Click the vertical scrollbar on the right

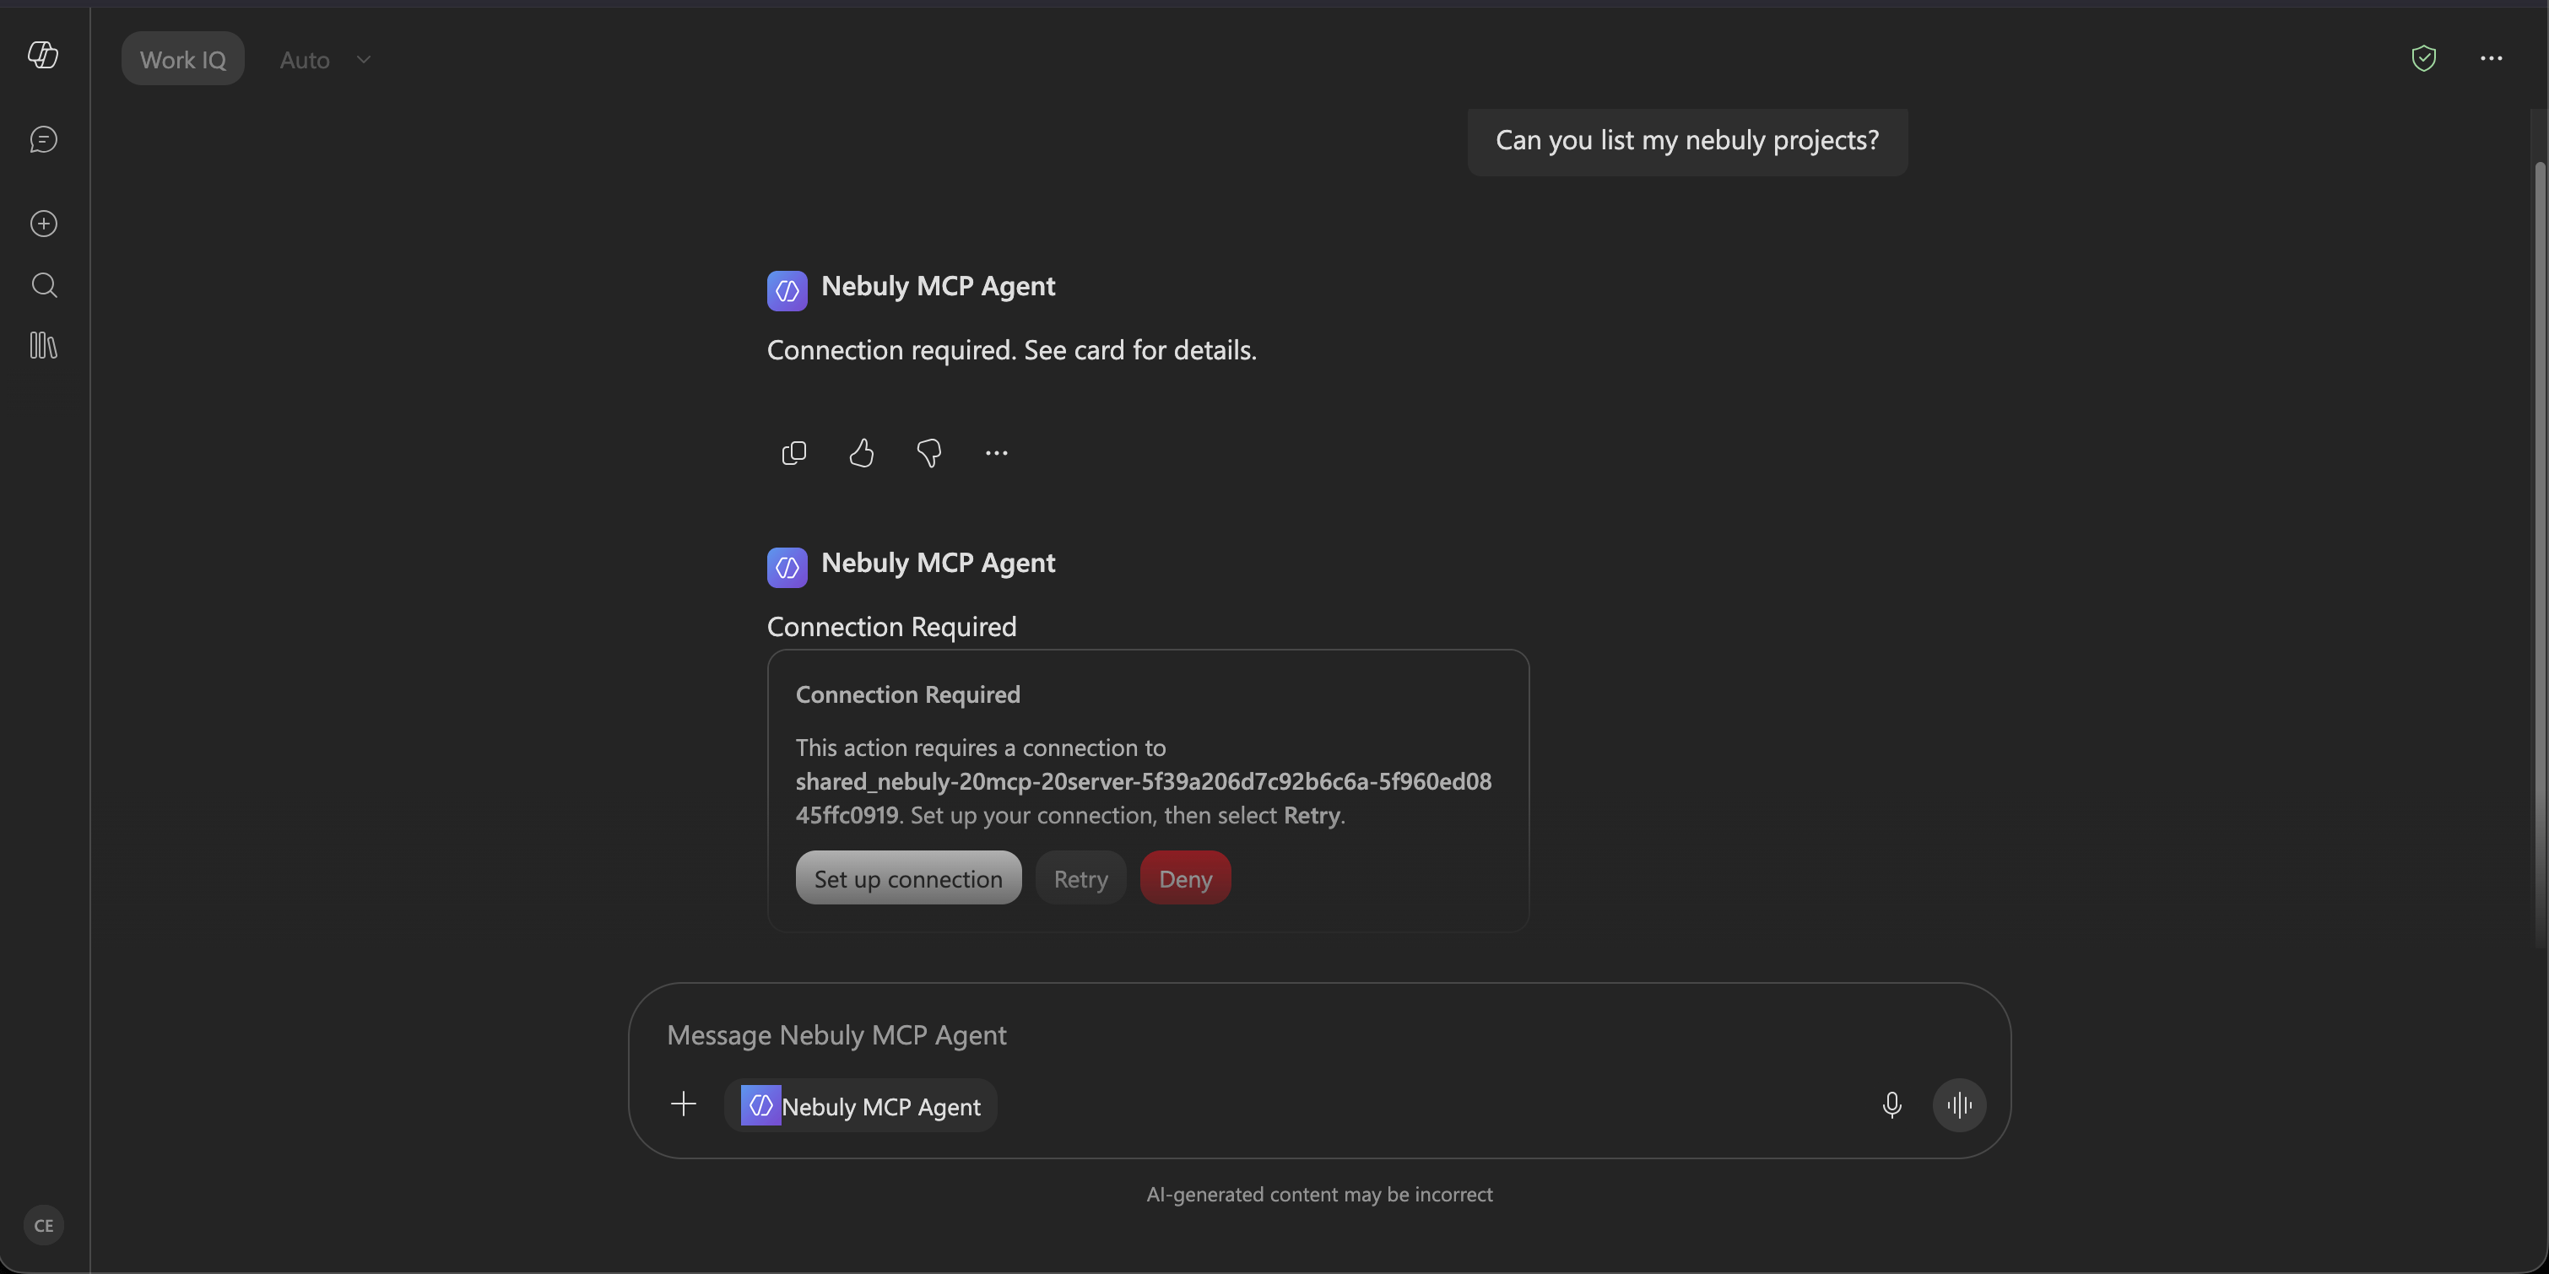[2540, 554]
